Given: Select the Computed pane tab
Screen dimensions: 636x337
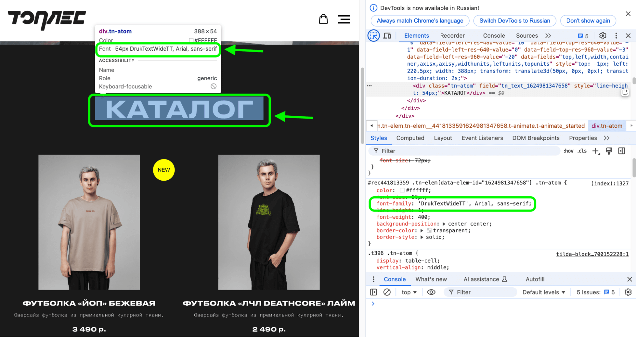Looking at the screenshot, I should (x=410, y=138).
